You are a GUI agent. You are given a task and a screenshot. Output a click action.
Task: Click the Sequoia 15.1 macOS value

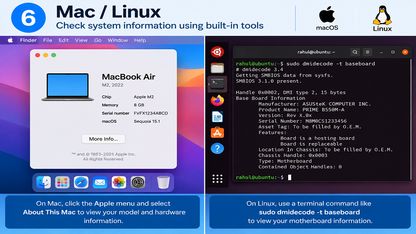click(x=147, y=121)
